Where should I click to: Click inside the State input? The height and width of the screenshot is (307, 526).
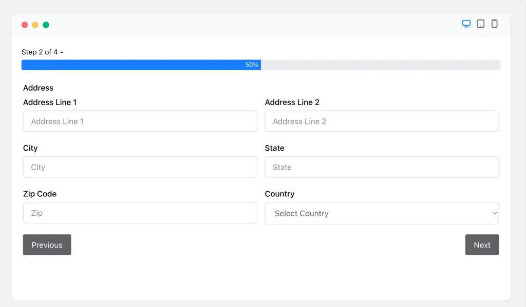[382, 167]
